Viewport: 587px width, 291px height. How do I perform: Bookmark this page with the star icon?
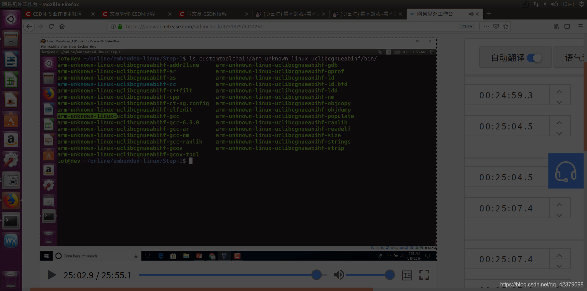click(x=506, y=26)
